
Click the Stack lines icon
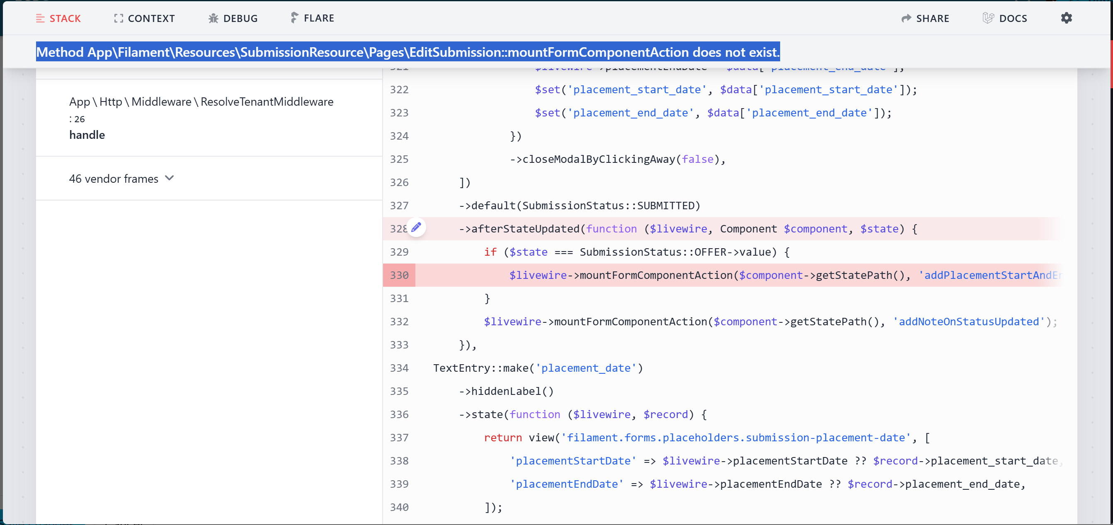(x=40, y=18)
